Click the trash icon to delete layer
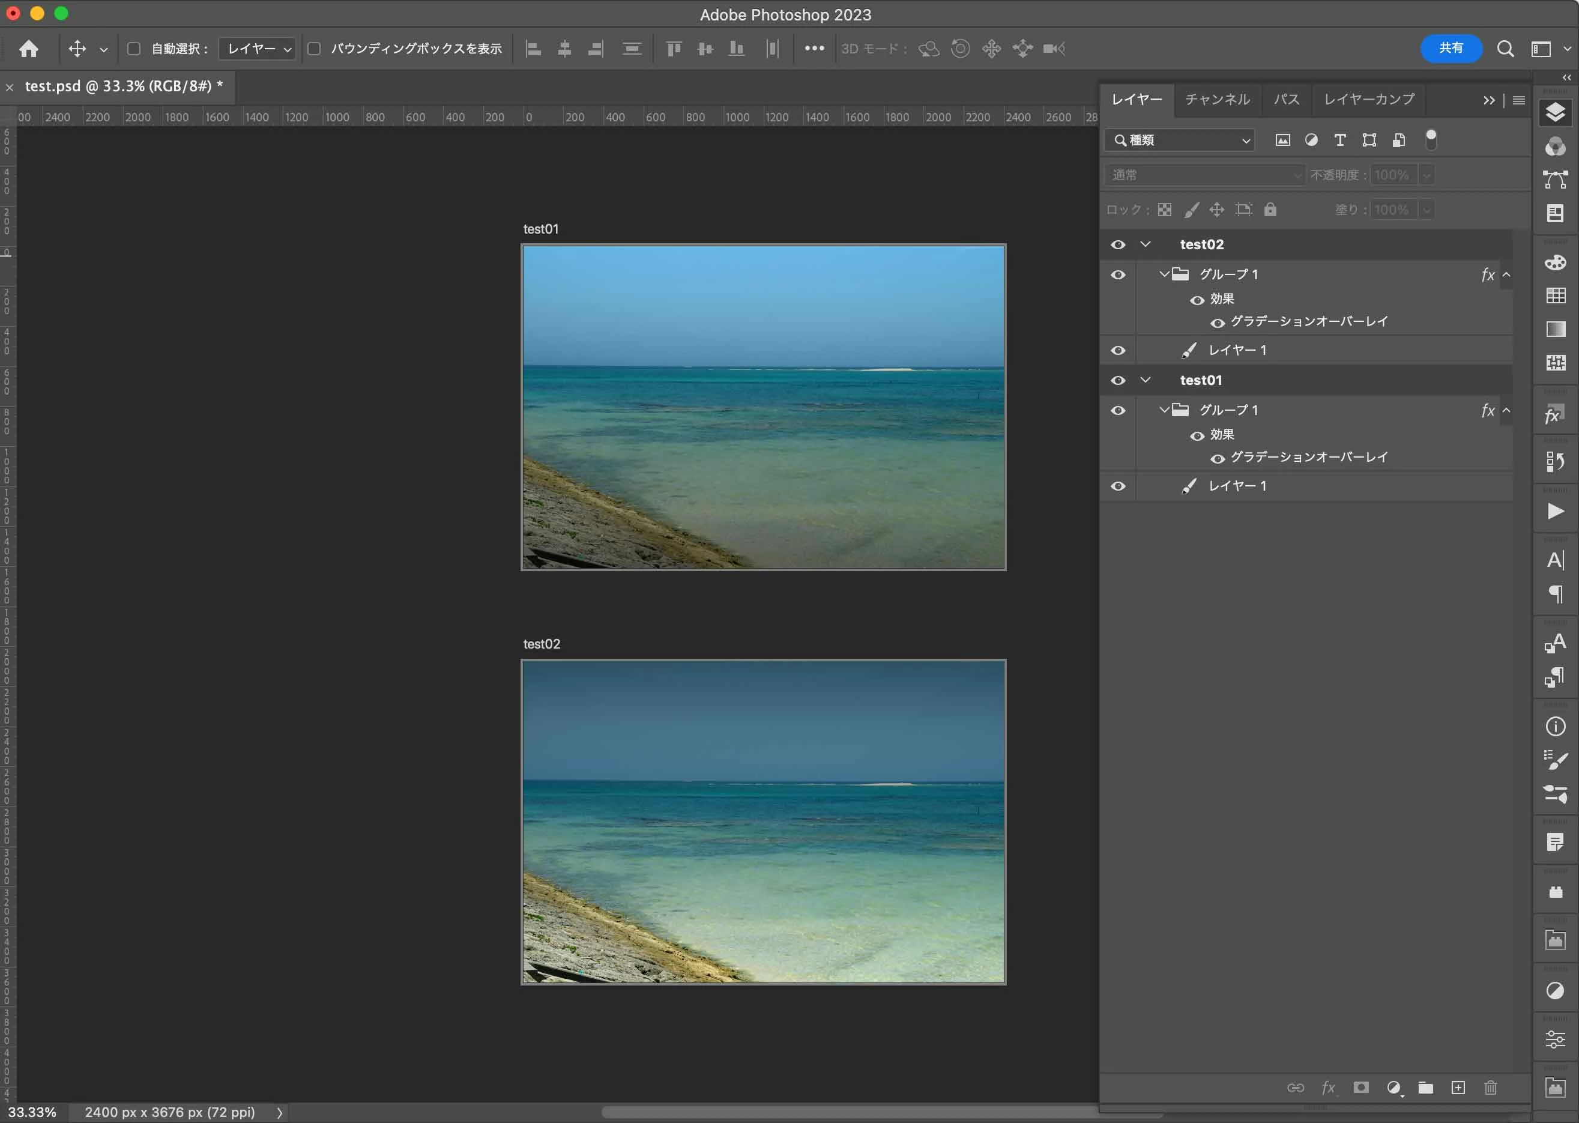The width and height of the screenshot is (1579, 1123). (1490, 1088)
